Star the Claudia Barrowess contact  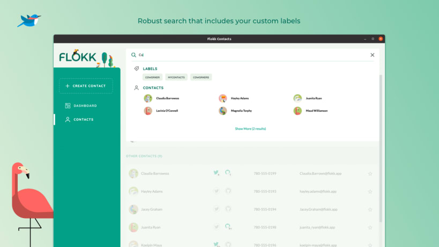370,174
